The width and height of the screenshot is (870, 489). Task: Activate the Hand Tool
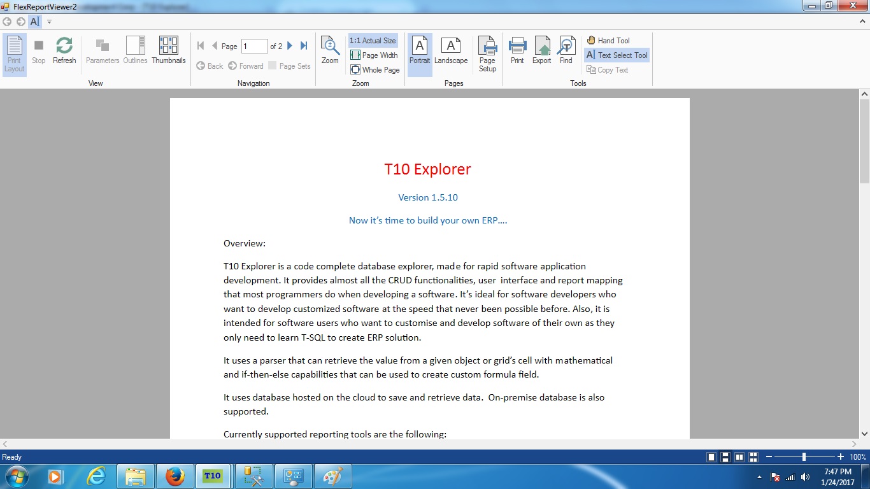608,40
